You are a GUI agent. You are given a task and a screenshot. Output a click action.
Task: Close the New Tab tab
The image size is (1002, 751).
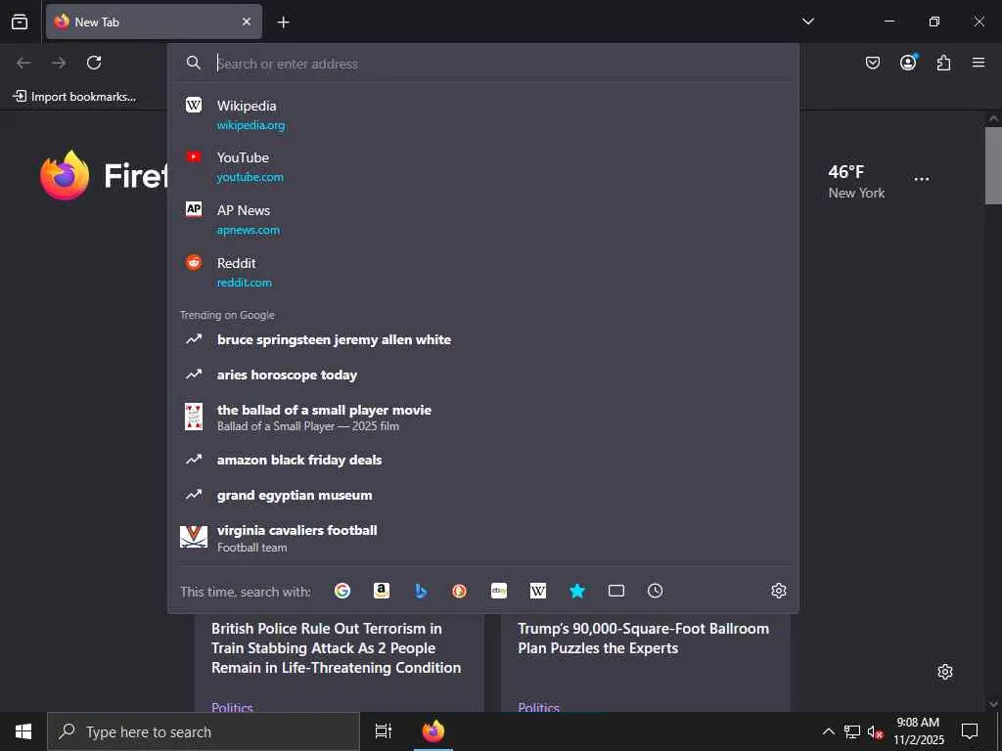point(246,22)
